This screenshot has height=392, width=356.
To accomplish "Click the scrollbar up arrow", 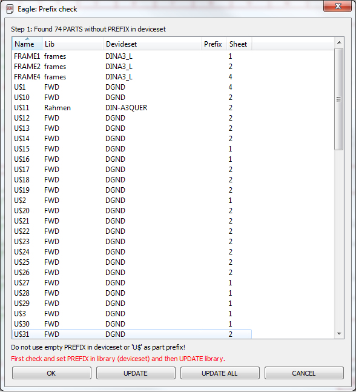I will pyautogui.click(x=339, y=42).
